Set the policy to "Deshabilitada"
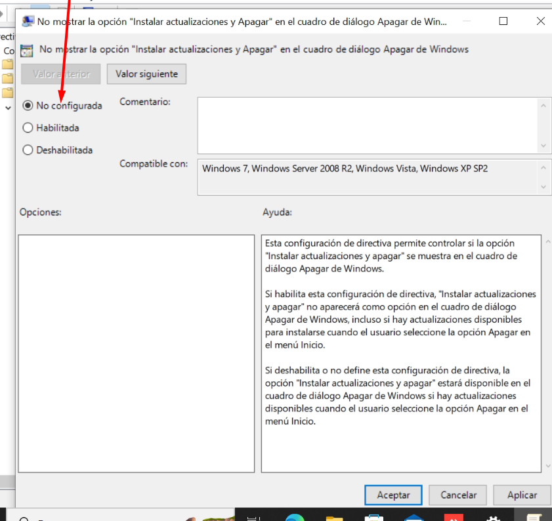This screenshot has width=552, height=521. pos(28,150)
